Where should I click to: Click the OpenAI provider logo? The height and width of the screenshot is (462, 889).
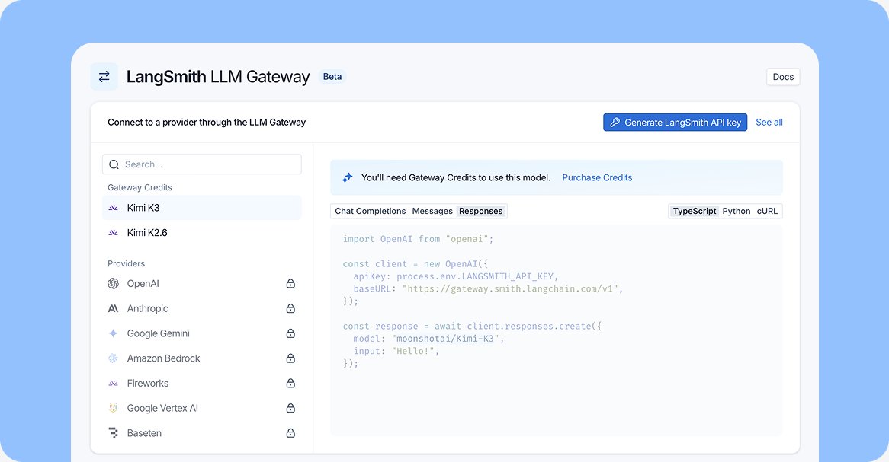(114, 284)
